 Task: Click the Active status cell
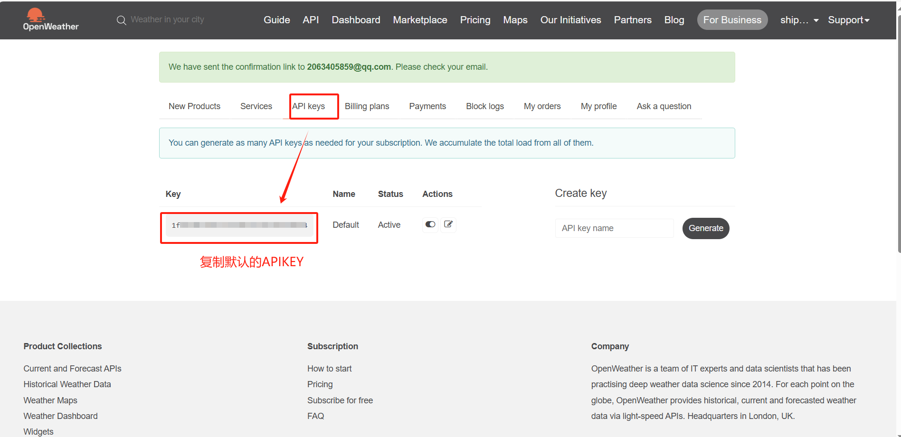(389, 225)
